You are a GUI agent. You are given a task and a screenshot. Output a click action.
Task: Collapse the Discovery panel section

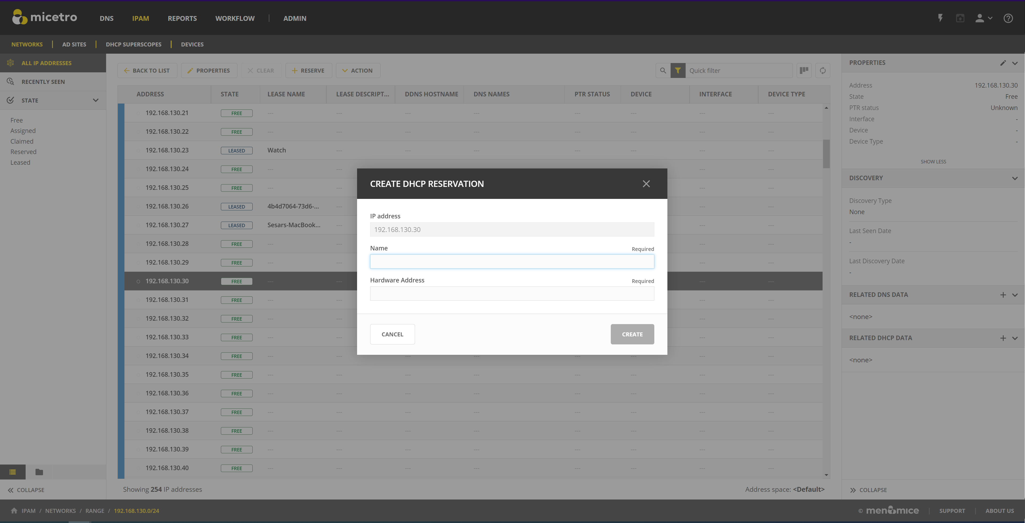tap(1015, 178)
